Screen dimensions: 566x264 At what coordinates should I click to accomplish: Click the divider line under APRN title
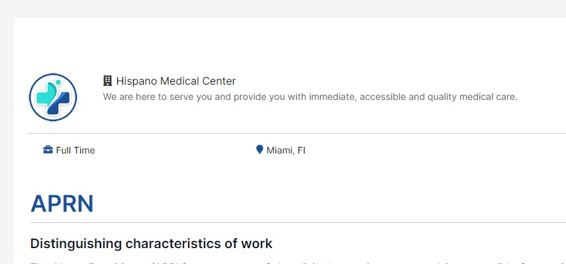coord(298,222)
